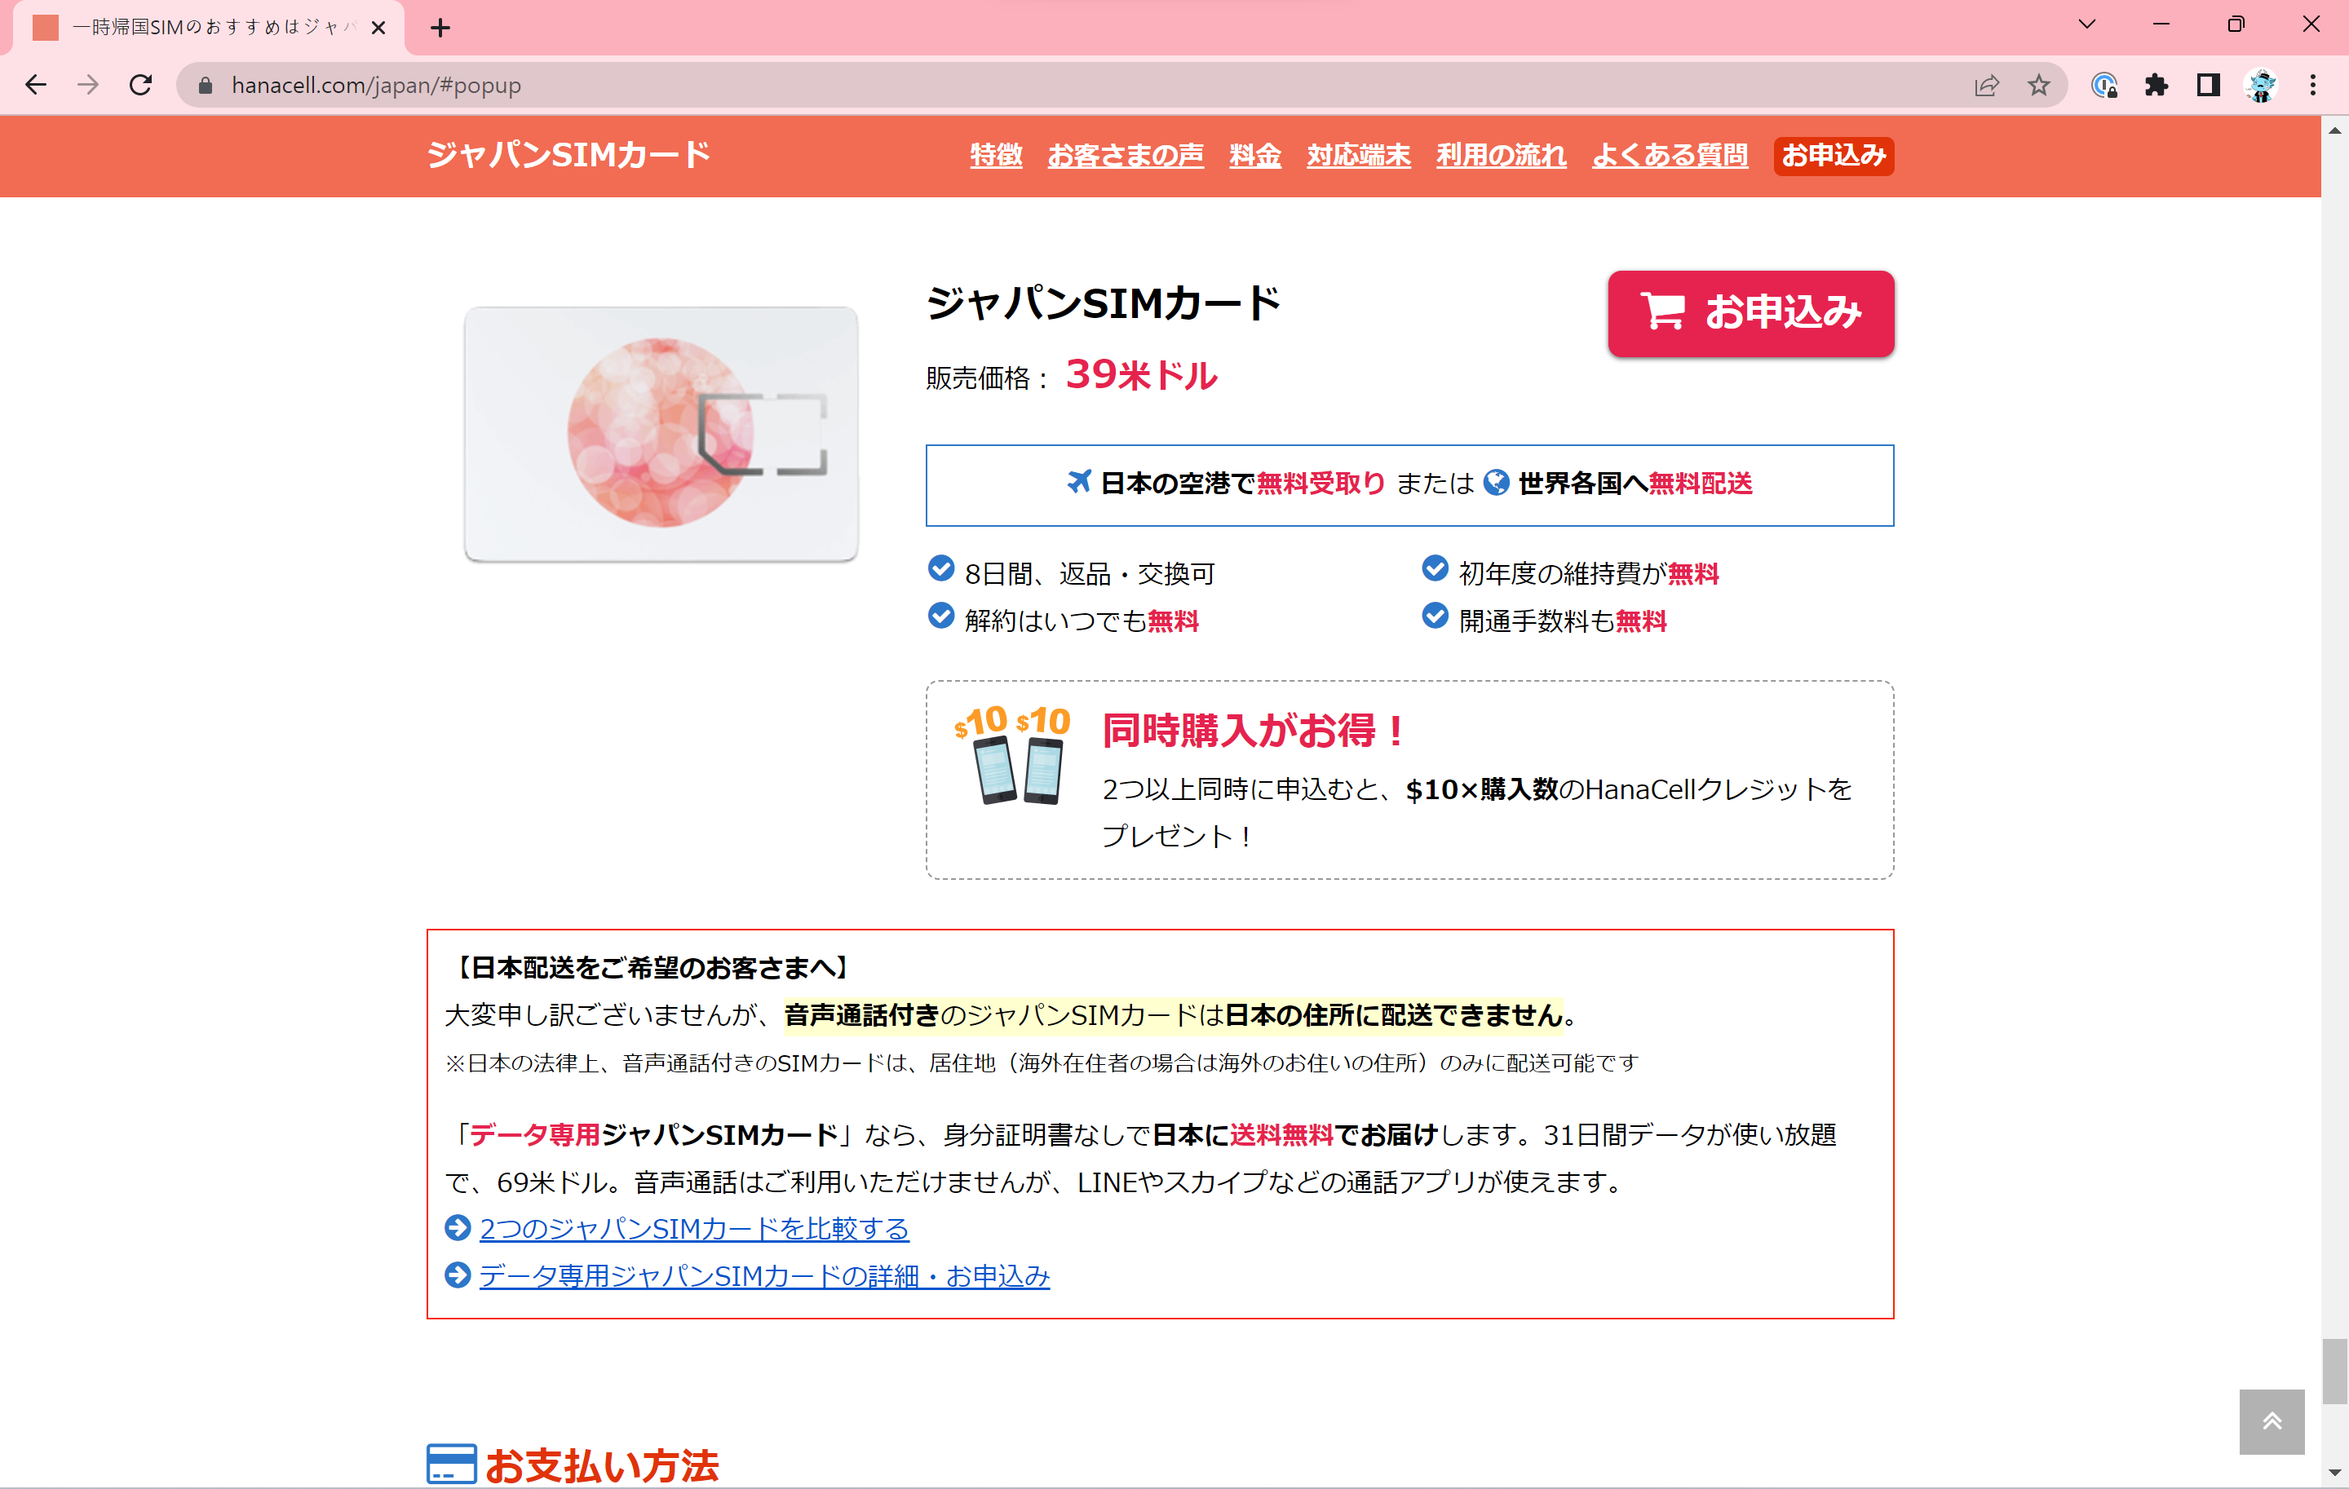
Task: Reload the page with refresh icon
Action: pyautogui.click(x=140, y=85)
